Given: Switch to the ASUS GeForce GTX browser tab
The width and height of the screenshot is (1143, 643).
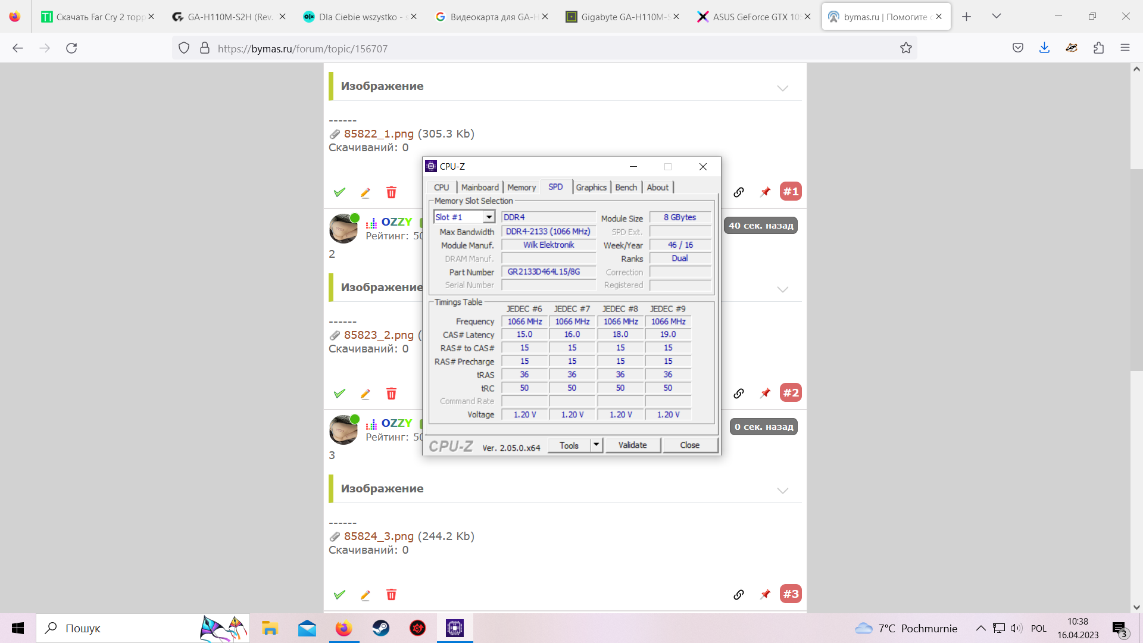Looking at the screenshot, I should point(753,17).
